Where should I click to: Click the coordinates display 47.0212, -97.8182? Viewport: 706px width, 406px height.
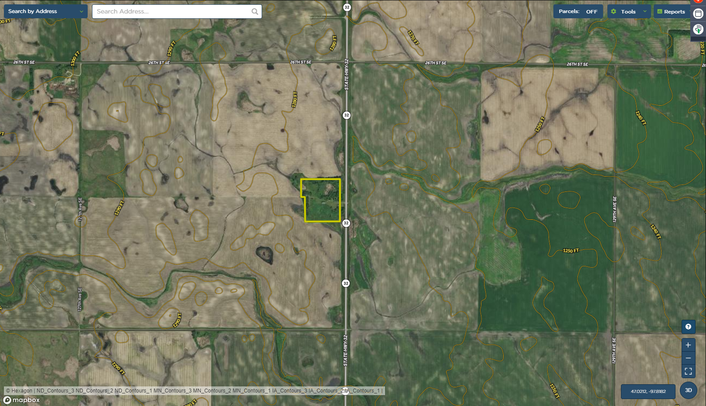[x=648, y=391]
